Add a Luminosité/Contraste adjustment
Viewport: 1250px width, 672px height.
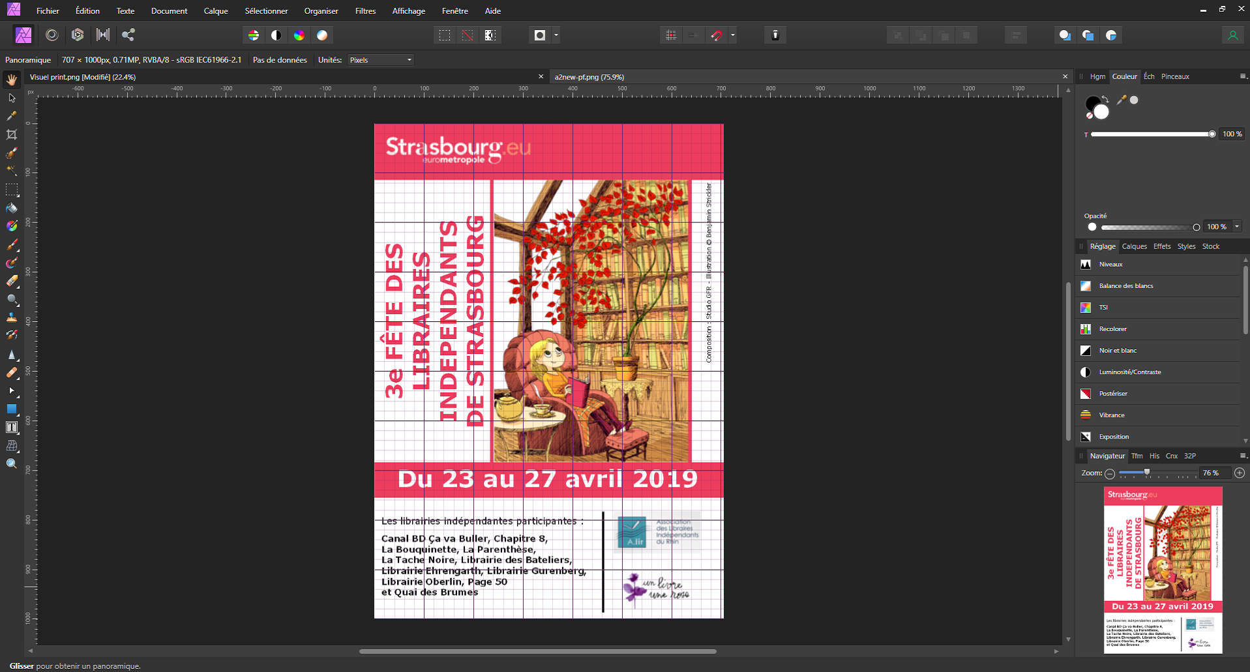1157,372
